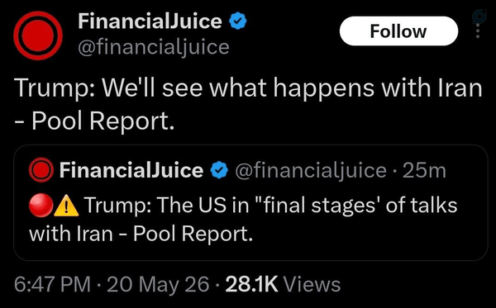Click the FinancialJuice red circle profile avatar
This screenshot has height=308, width=496.
(38, 36)
